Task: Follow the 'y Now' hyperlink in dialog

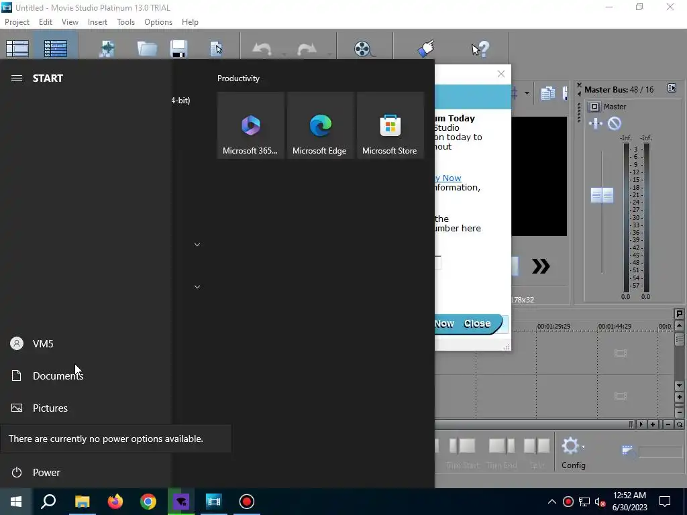Action: [x=447, y=178]
